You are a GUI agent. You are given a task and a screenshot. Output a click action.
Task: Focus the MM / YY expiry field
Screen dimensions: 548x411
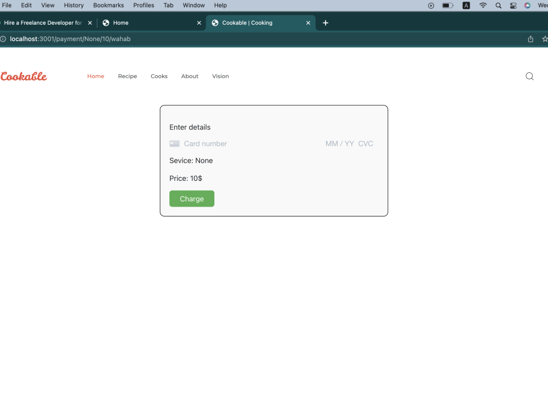[x=340, y=144]
